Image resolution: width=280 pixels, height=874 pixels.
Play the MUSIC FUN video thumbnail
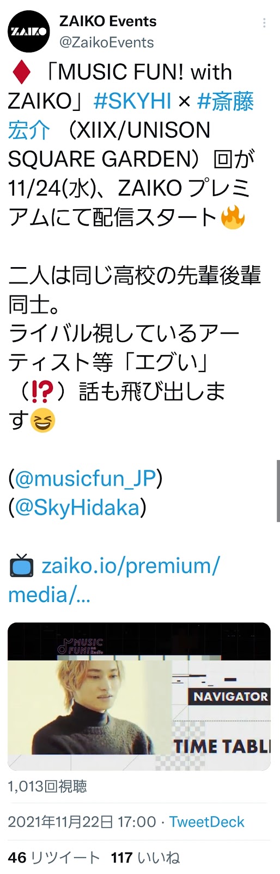point(139,696)
